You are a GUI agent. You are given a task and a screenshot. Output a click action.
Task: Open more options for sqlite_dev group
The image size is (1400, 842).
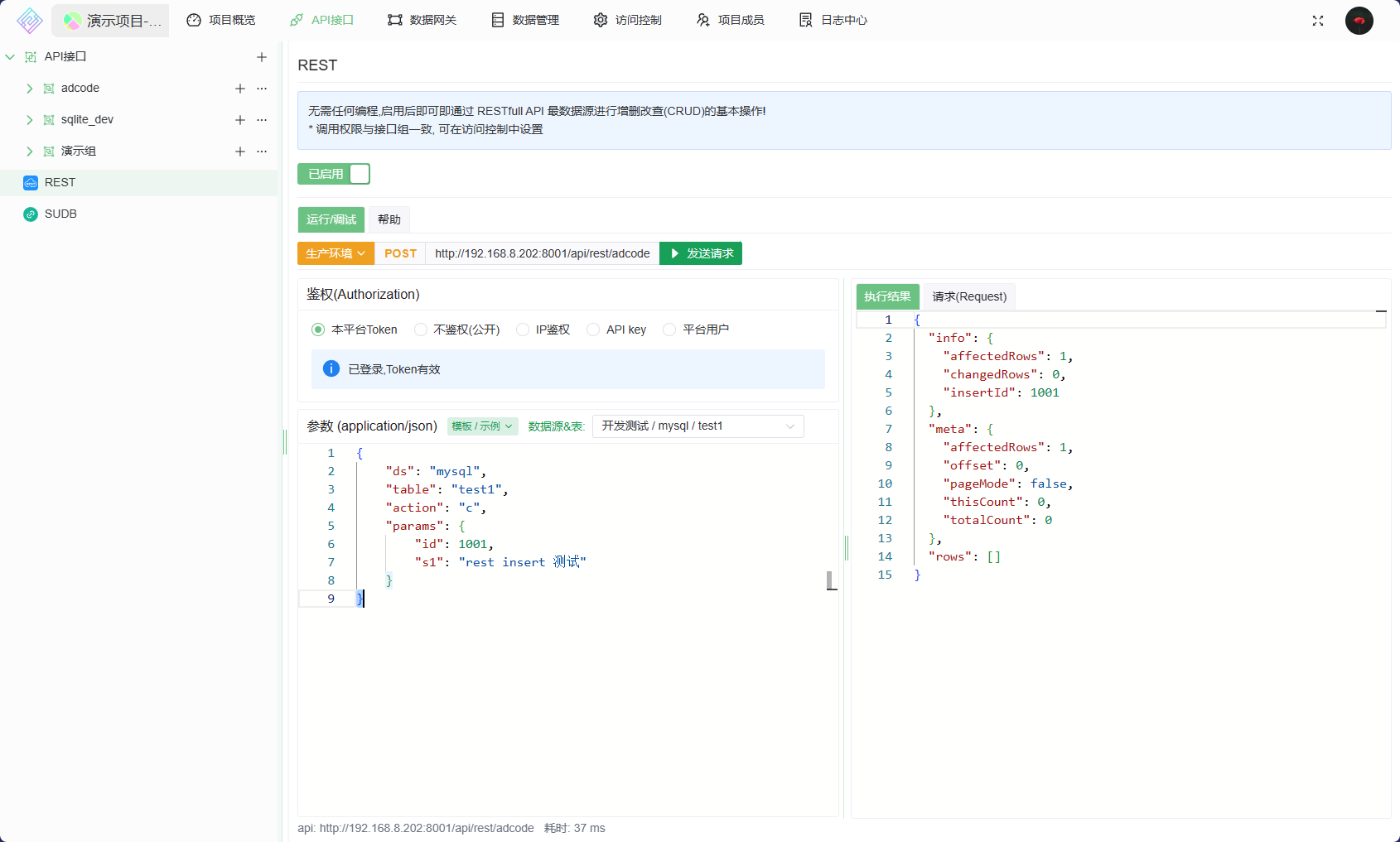click(262, 120)
